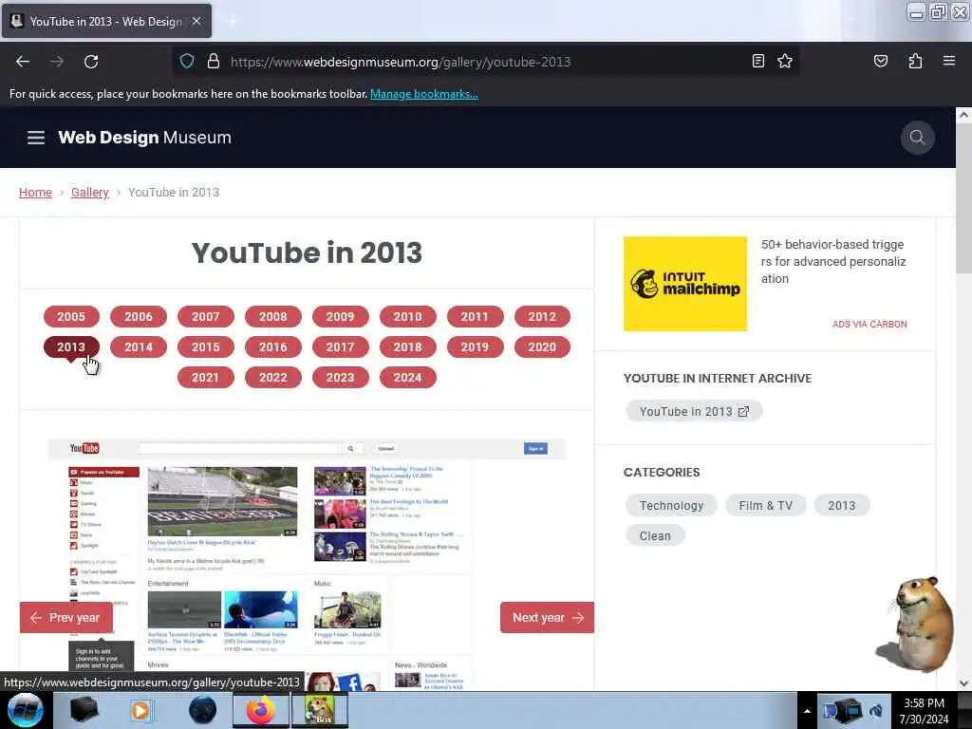
Task: Open the YouTube 2013 screenshot thumbnail
Action: pyautogui.click(x=307, y=564)
